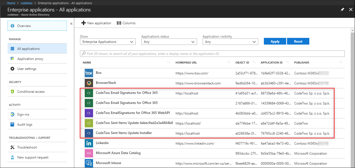Open the Overview page

coord(37,26)
